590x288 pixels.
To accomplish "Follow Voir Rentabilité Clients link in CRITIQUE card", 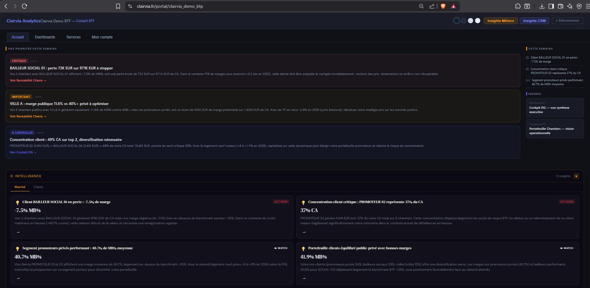I will (x=28, y=81).
